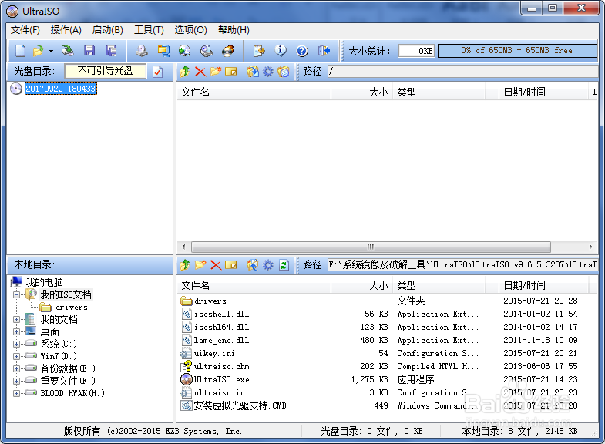The width and height of the screenshot is (605, 444).
Task: Select drivers folder in local tree
Action: [x=72, y=307]
